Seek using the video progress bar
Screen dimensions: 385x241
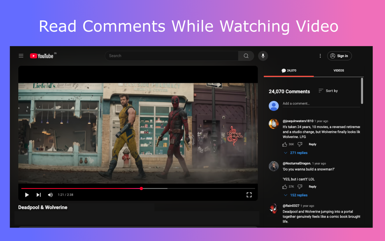(x=141, y=188)
